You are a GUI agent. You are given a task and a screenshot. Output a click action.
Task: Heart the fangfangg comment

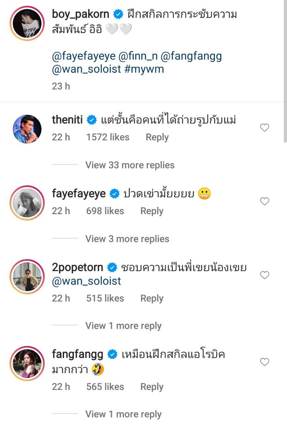click(x=265, y=362)
